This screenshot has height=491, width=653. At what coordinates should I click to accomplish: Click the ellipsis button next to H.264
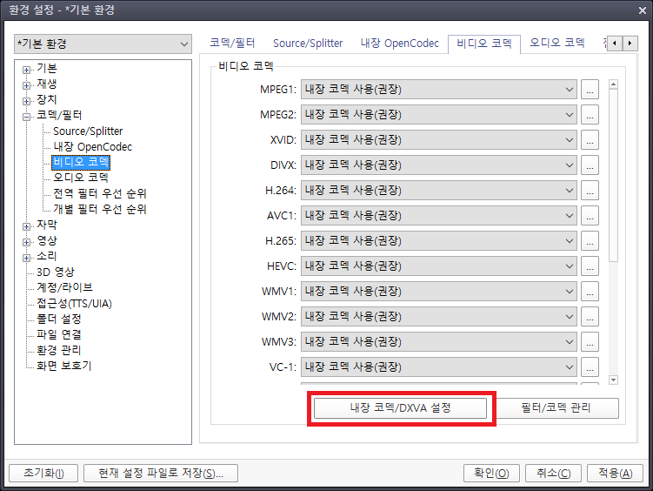click(590, 191)
